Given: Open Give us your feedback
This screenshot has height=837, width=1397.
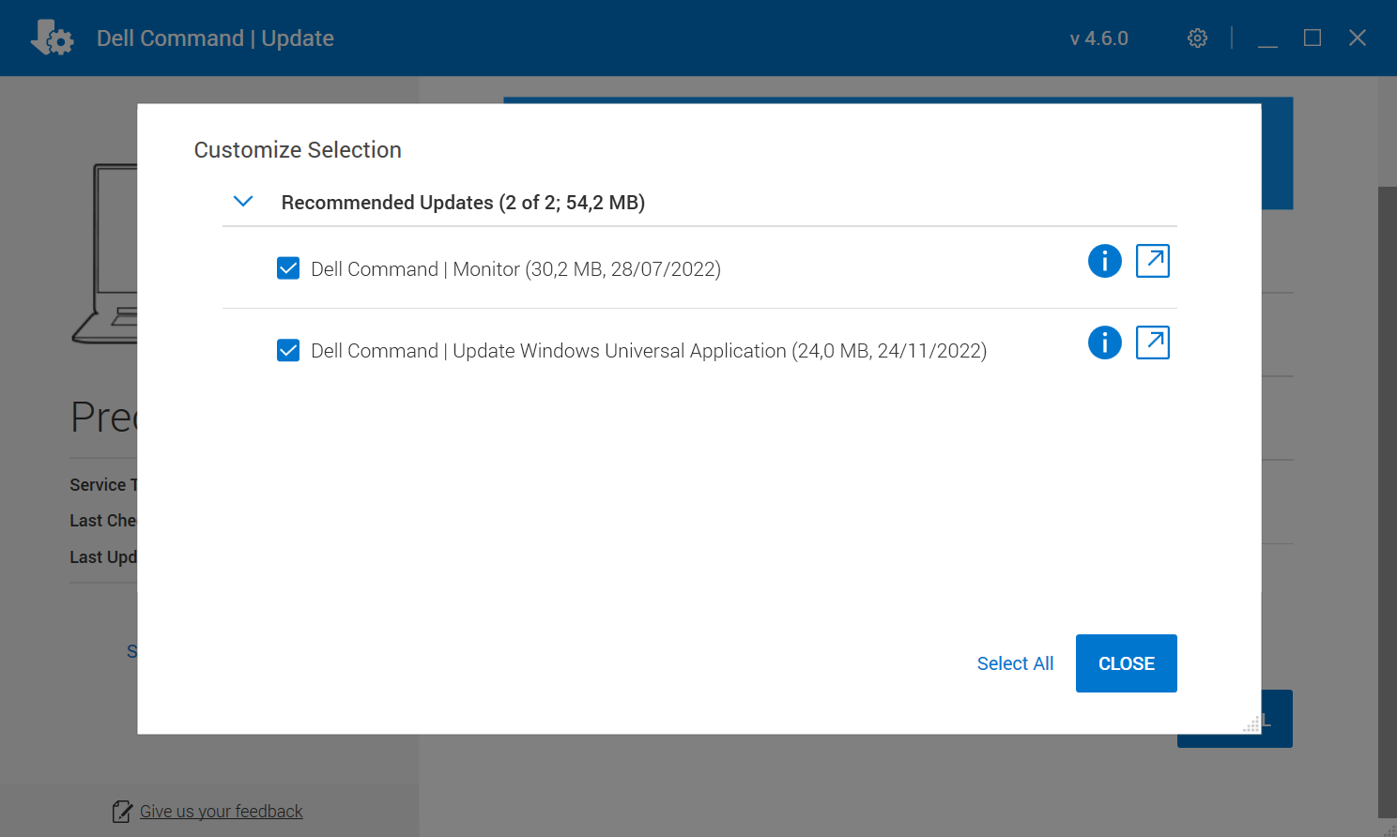Looking at the screenshot, I should coord(221,811).
